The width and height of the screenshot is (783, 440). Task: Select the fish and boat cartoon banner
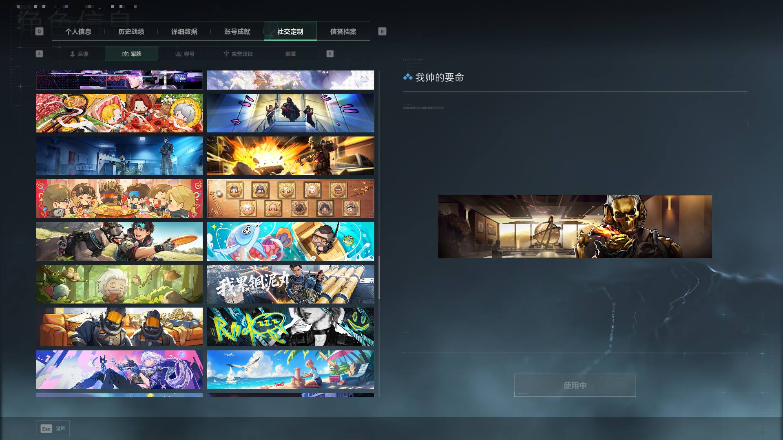(x=290, y=241)
